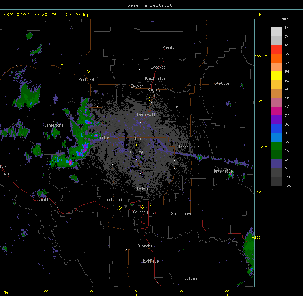Click the Calgary city label
Screen dimensions: 303x296
140,212
